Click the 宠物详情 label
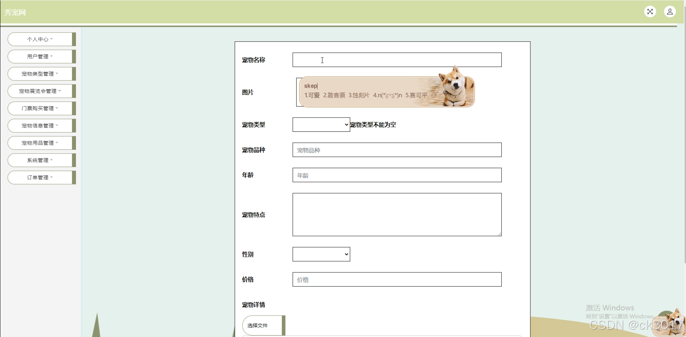Screen dimensions: 686x337 click(253, 305)
